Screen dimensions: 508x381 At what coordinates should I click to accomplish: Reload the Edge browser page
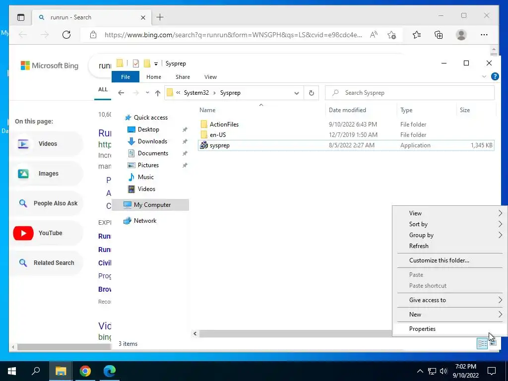point(66,35)
